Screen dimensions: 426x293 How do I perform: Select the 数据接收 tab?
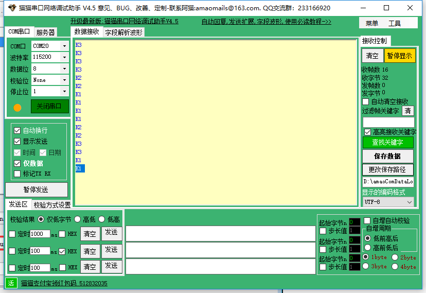(x=86, y=32)
